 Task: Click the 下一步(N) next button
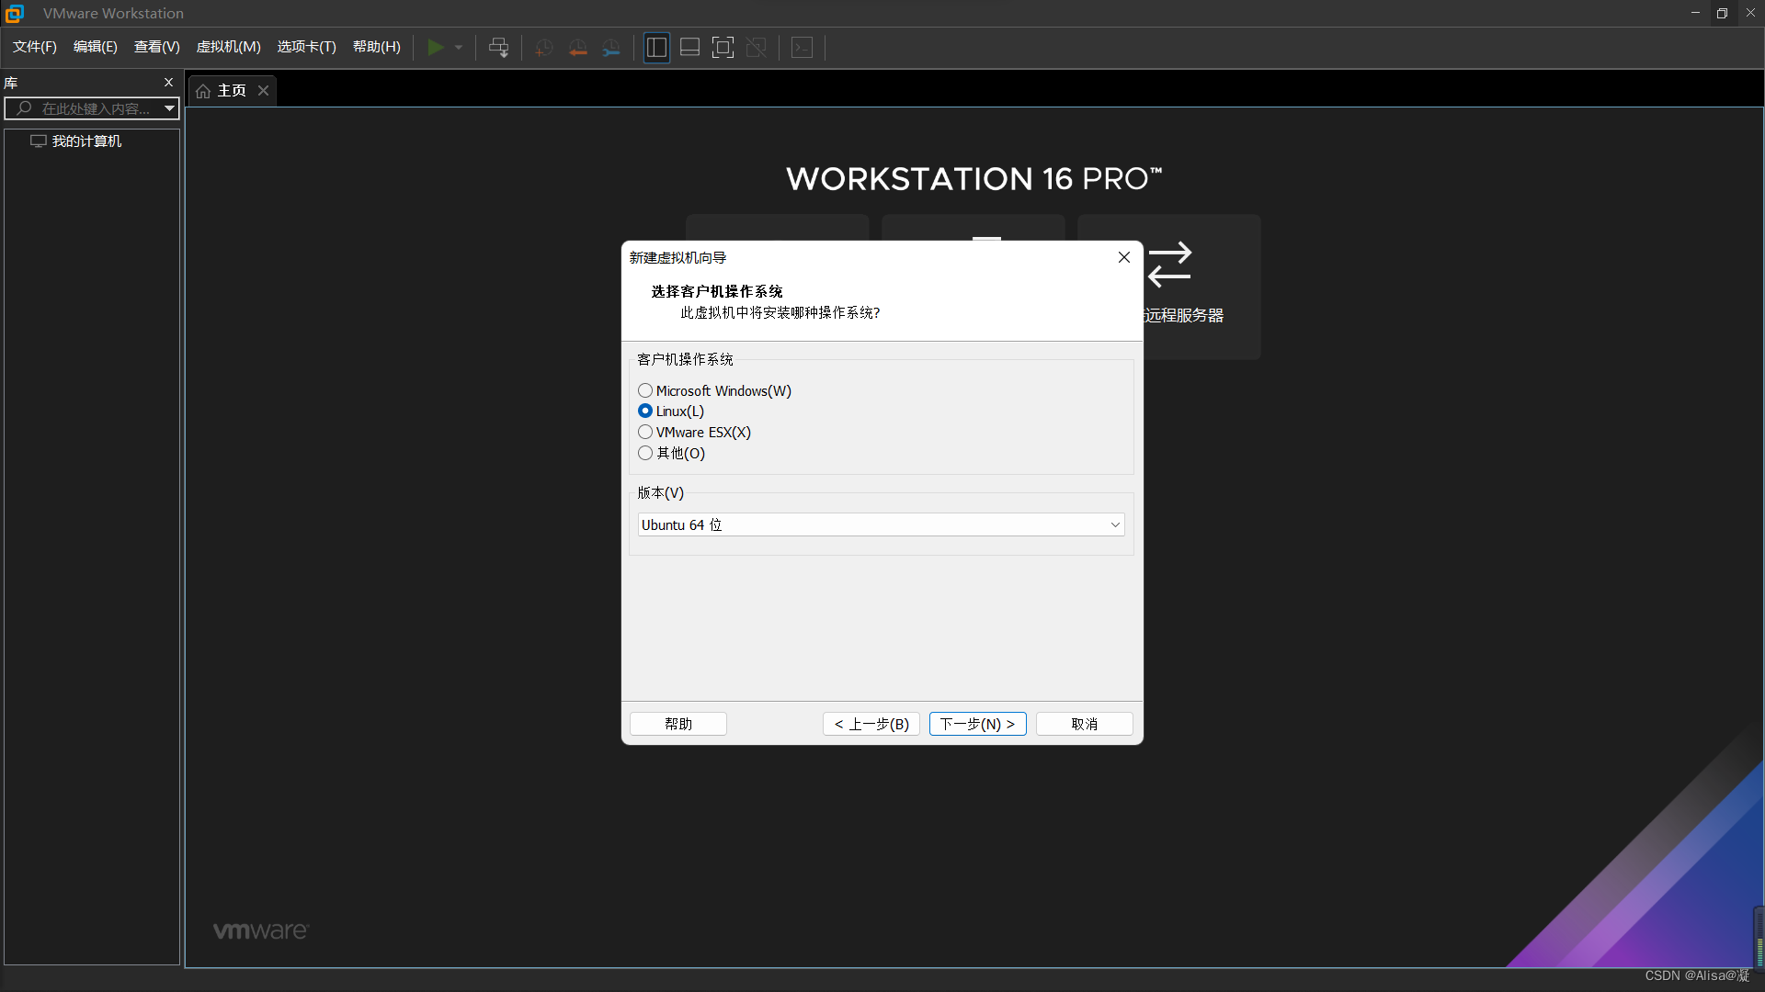[977, 724]
